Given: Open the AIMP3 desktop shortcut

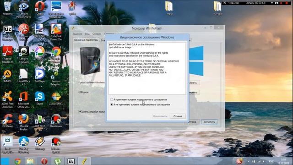Looking at the screenshot, I should 7,76.
